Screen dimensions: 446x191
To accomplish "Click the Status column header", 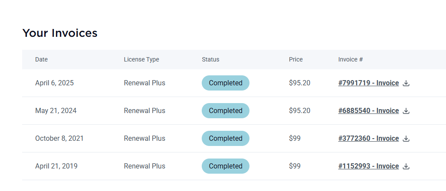I will pos(210,60).
